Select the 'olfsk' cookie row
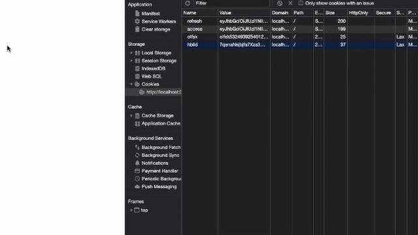Viewport: 418px width, 235px height. pos(300,37)
